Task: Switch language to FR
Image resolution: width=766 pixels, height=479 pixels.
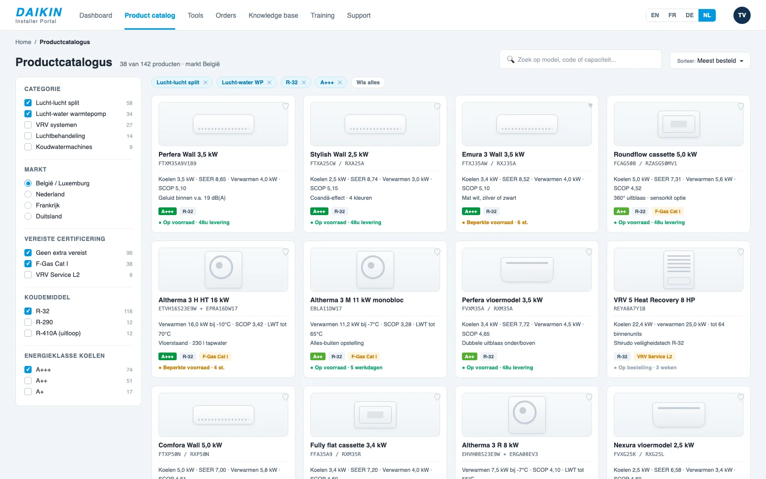Action: pyautogui.click(x=672, y=15)
